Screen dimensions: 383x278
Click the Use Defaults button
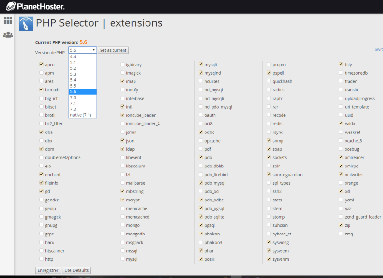tap(77, 270)
